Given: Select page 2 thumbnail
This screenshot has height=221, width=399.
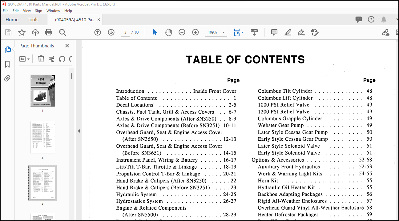Looking at the screenshot, I should [42, 137].
